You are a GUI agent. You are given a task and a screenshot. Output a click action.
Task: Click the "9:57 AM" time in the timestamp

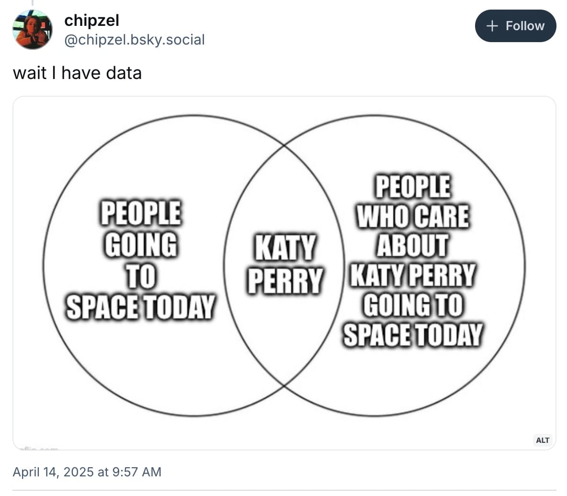point(136,472)
